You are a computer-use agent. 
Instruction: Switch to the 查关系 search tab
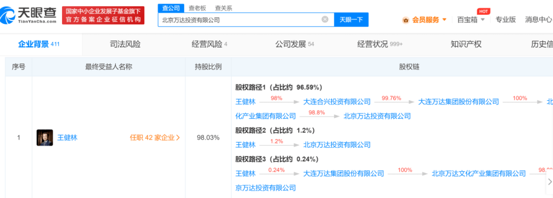pos(224,8)
